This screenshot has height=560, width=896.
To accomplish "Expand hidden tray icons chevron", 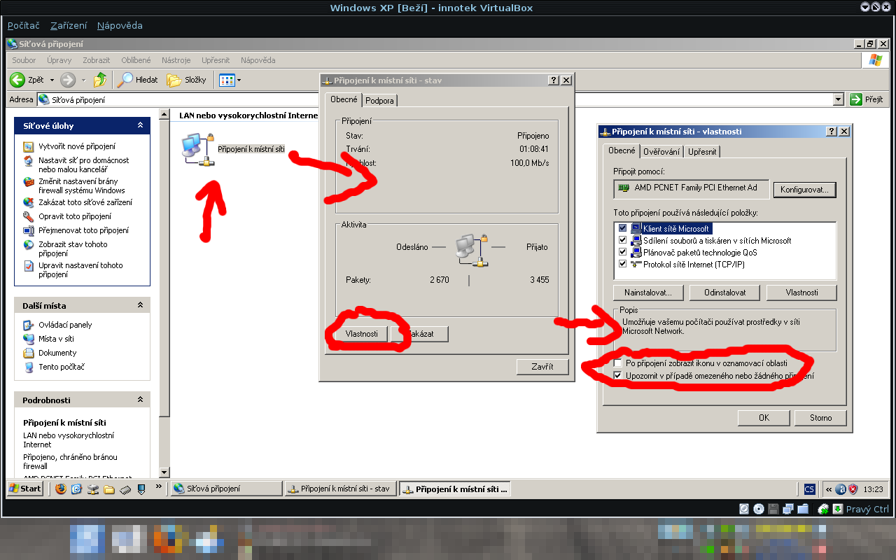I will [x=829, y=489].
